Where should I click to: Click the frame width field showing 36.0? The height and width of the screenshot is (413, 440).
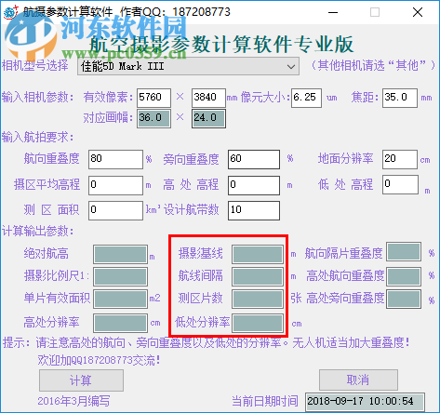click(x=153, y=118)
